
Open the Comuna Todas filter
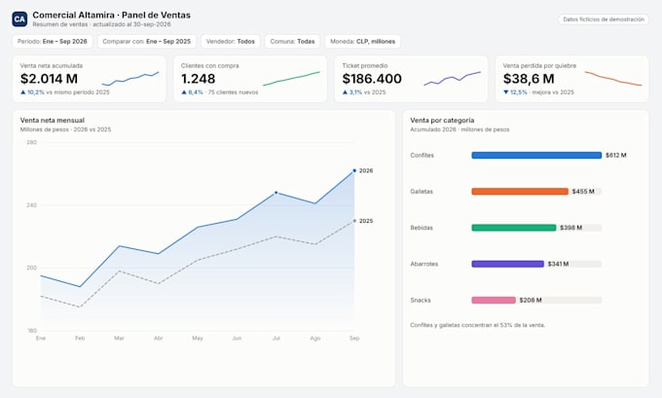coord(292,42)
